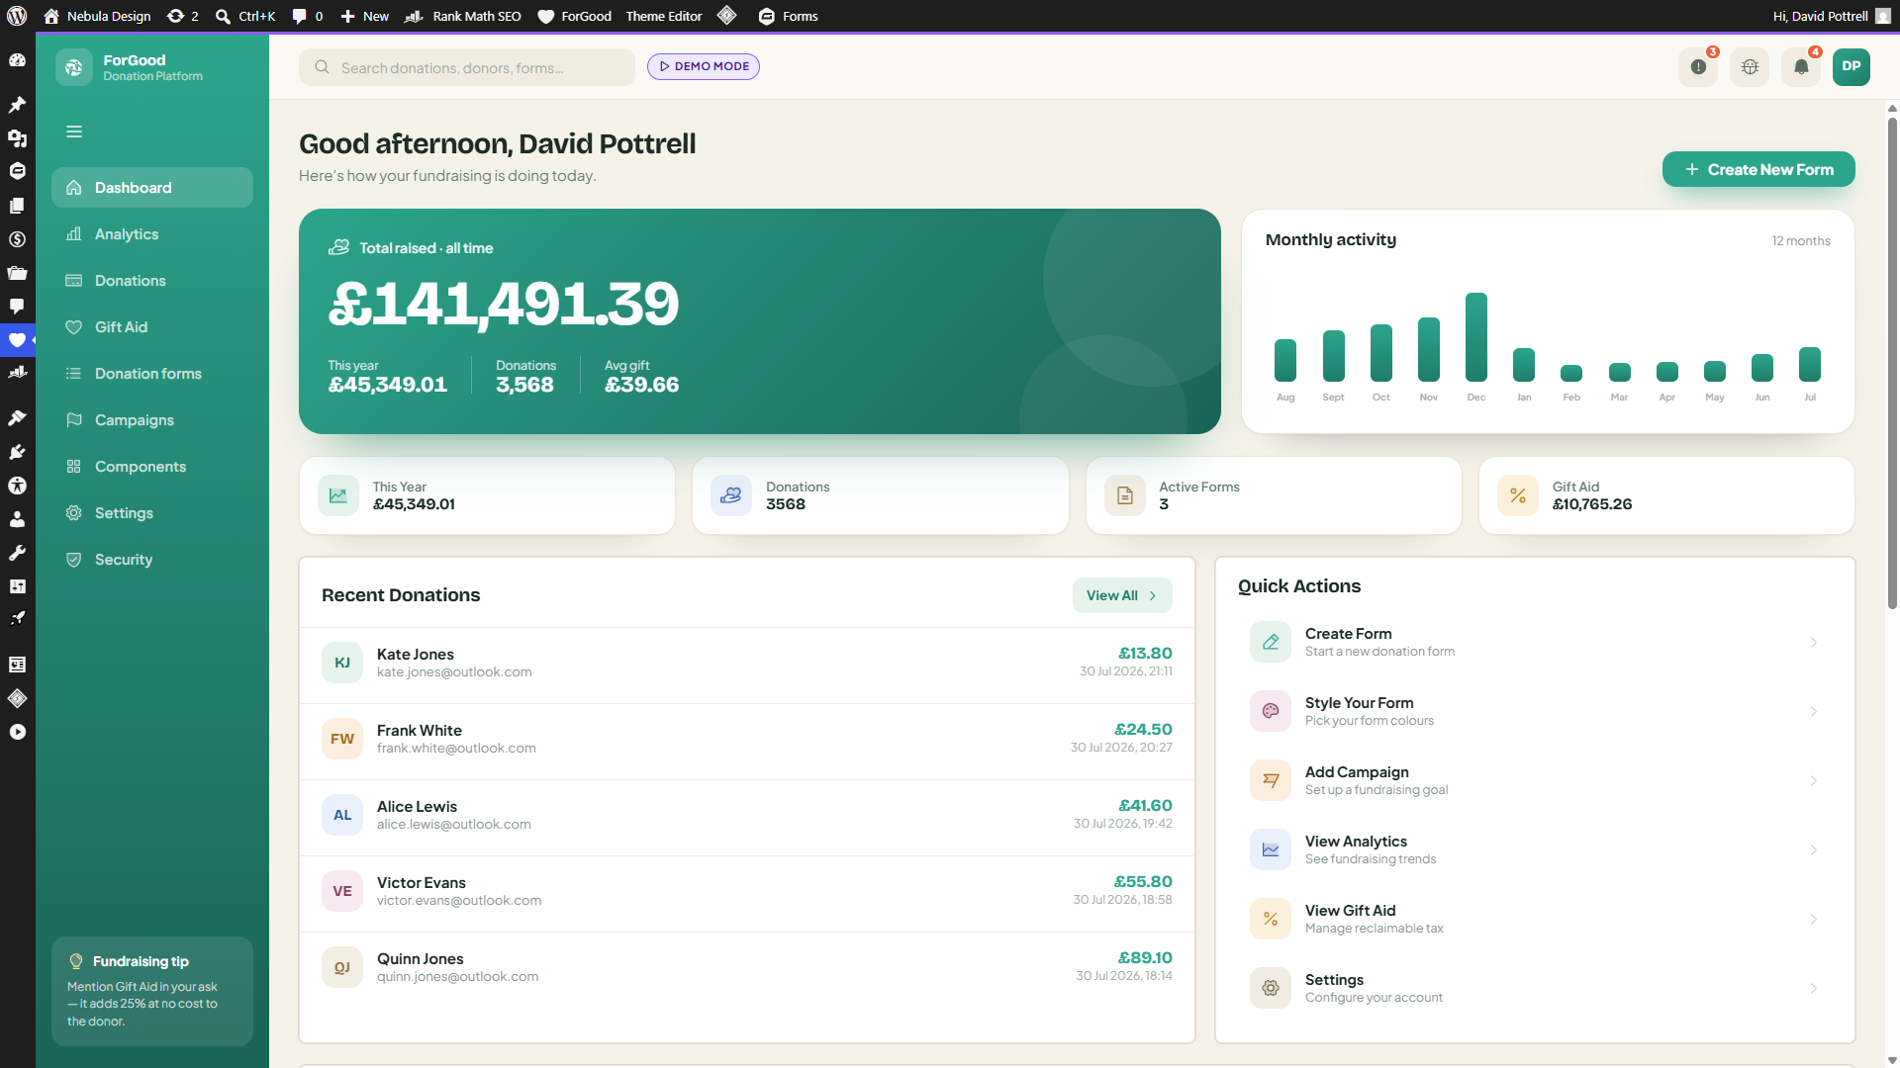Expand View Analytics chevron arrow

[1814, 849]
